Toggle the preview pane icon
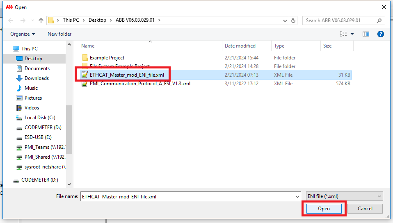 [x=366, y=34]
